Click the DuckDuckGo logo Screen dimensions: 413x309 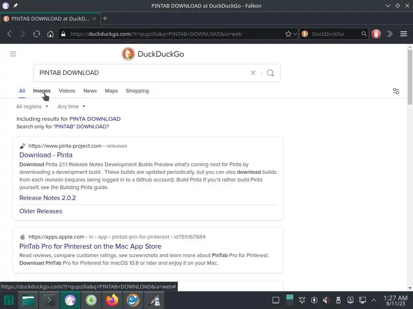[153, 54]
